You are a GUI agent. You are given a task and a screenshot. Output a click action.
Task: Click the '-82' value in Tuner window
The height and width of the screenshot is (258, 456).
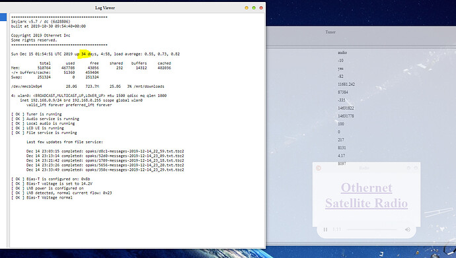point(340,77)
